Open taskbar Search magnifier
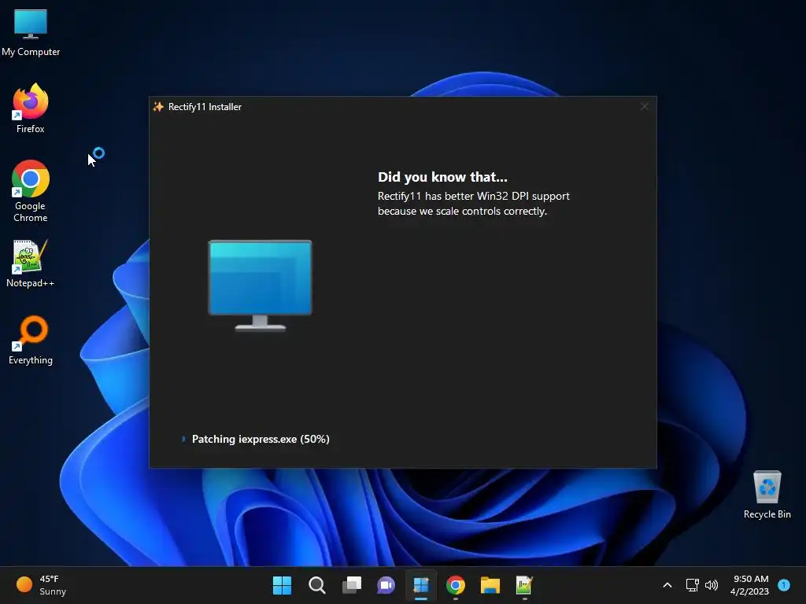 tap(316, 585)
